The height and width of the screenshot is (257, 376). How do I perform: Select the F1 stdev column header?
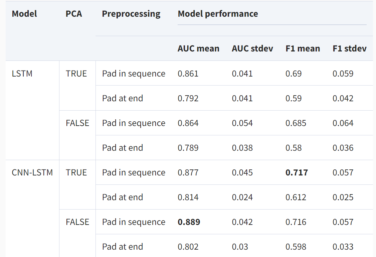pos(349,48)
